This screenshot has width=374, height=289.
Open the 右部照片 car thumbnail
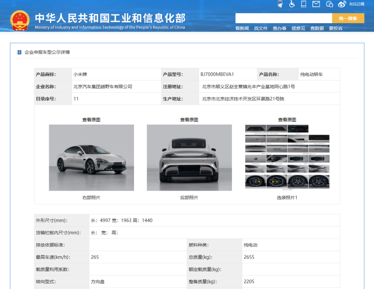(91, 157)
